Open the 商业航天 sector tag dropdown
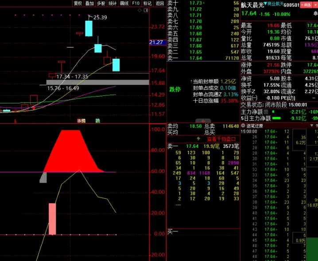The height and width of the screenshot is (261, 318). point(274,4)
